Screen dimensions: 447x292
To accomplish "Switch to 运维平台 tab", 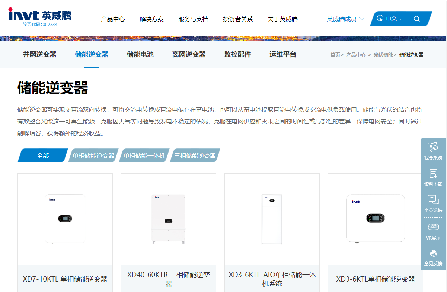I will (283, 54).
